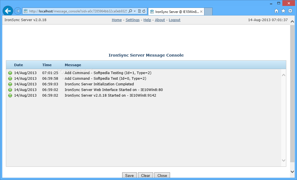The width and height of the screenshot is (297, 180).
Task: Click the page scrollbar up arrow
Action: pos(292,22)
